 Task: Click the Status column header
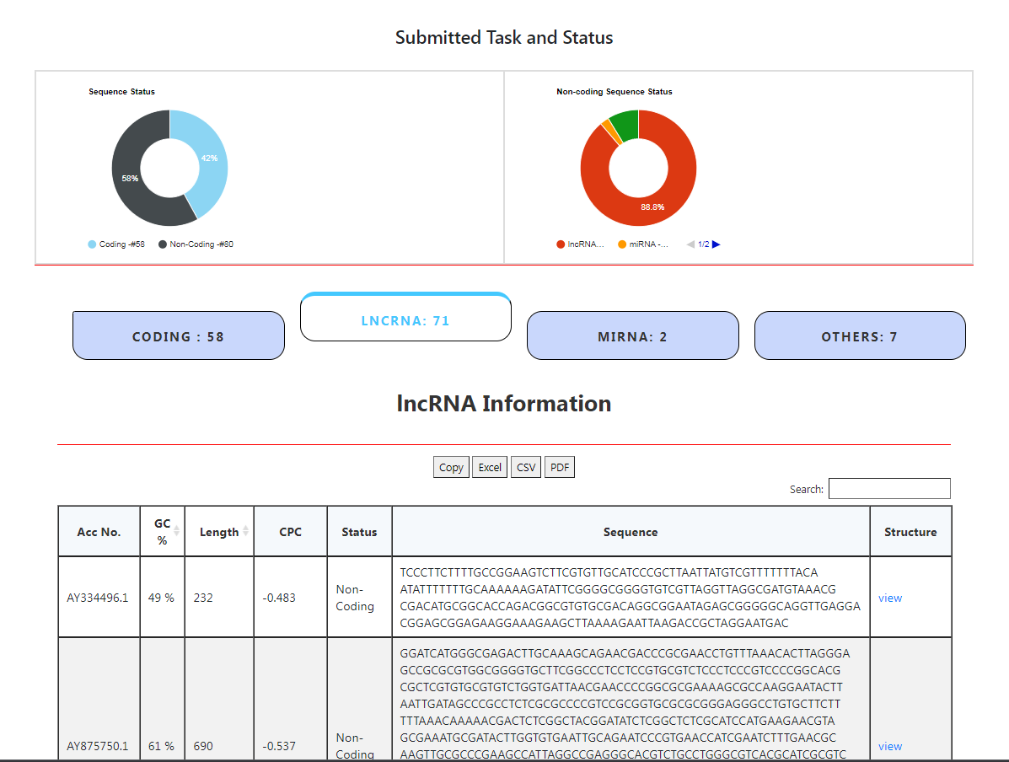tap(359, 532)
